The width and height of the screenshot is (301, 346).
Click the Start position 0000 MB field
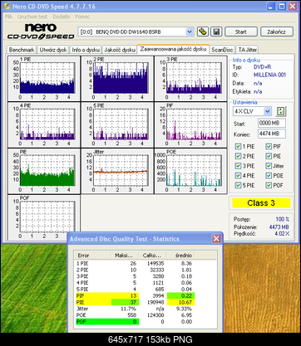click(272, 123)
